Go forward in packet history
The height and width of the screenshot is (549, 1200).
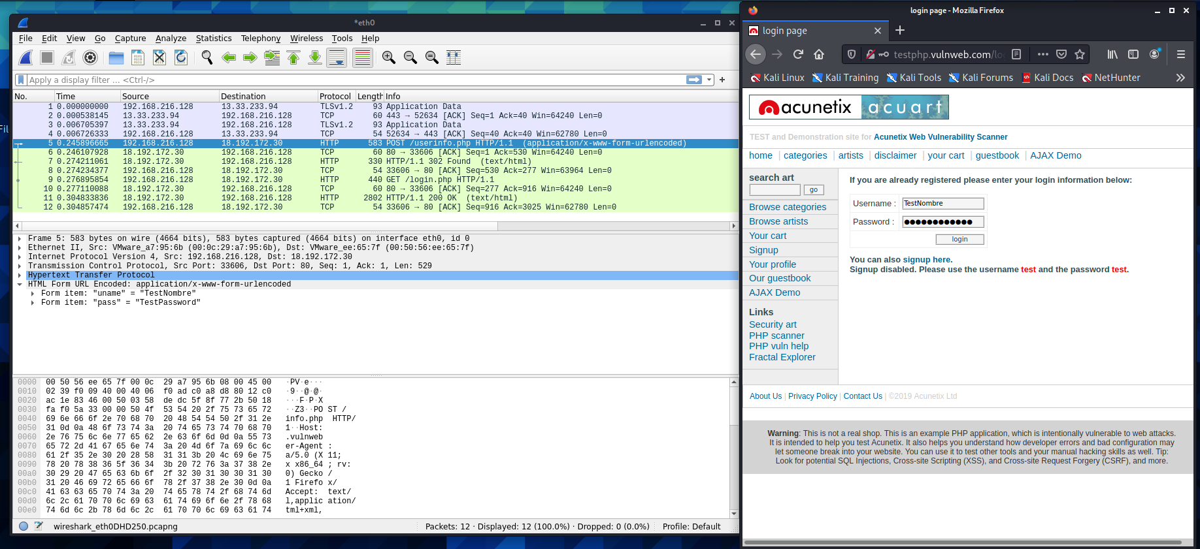click(250, 57)
